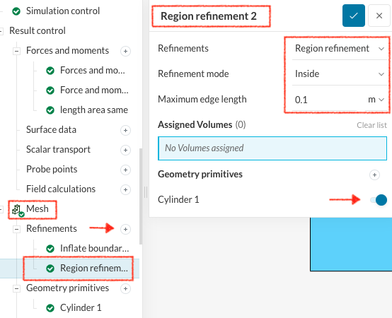Add new item to Forces and moments
The height and width of the screenshot is (318, 392).
pyautogui.click(x=125, y=51)
